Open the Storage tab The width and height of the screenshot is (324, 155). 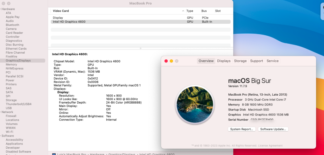240,61
